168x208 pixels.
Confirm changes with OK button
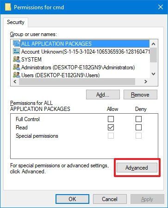click(72, 199)
